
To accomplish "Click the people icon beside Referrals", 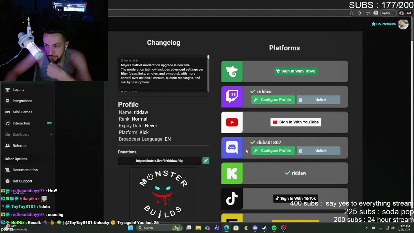I will [x=7, y=146].
